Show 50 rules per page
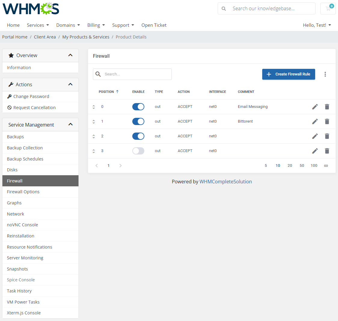Screen dimensions: 338x321 coord(302,165)
